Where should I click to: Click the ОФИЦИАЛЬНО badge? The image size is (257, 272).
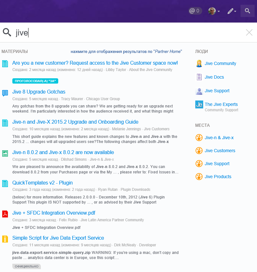(x=27, y=266)
